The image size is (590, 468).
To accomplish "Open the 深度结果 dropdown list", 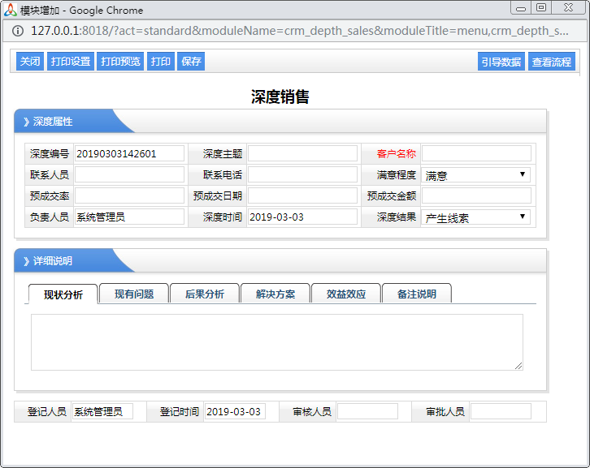I will pyautogui.click(x=476, y=217).
